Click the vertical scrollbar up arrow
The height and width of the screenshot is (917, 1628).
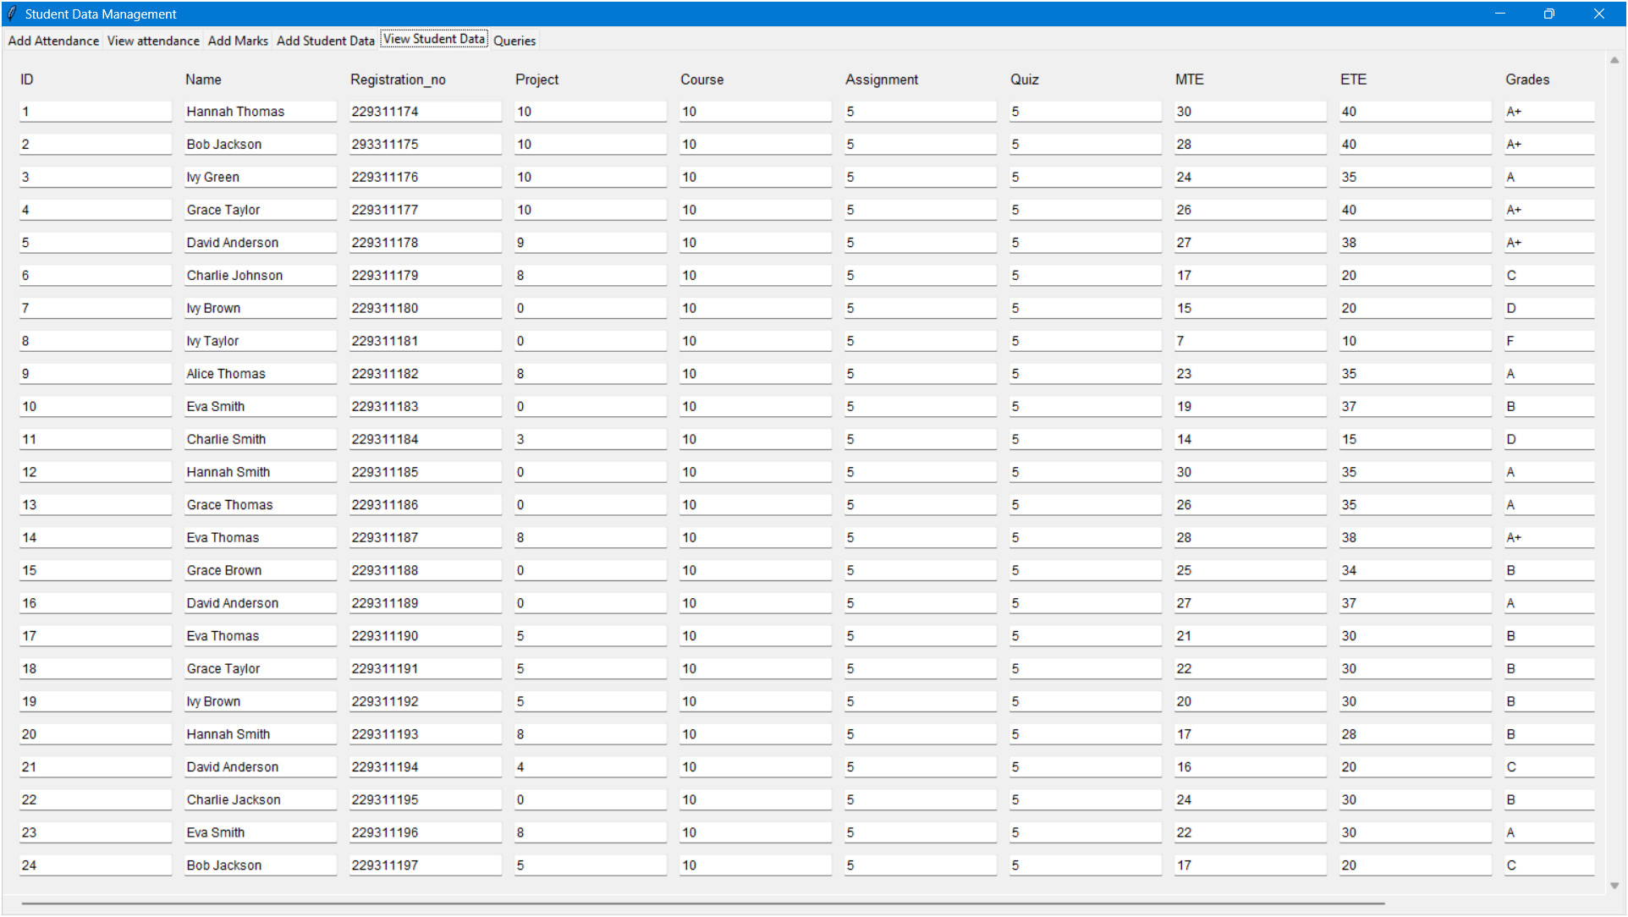[x=1614, y=60]
